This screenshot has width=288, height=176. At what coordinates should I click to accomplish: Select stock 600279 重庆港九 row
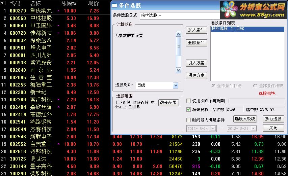[x=55, y=11]
